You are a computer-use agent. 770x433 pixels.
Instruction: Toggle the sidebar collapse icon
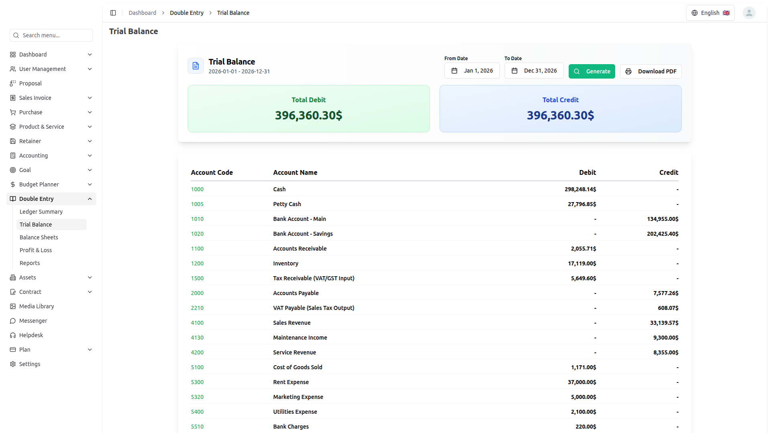[113, 13]
